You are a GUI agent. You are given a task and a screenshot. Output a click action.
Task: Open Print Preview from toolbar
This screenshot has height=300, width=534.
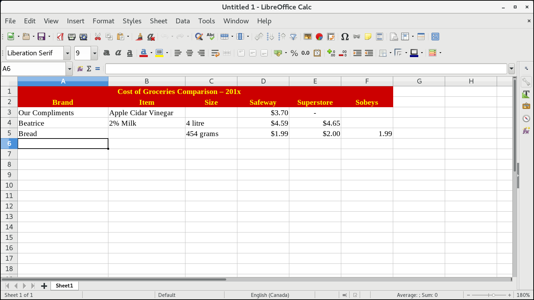(83, 37)
